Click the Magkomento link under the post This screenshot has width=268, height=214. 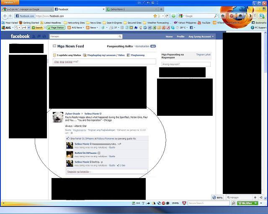80,130
